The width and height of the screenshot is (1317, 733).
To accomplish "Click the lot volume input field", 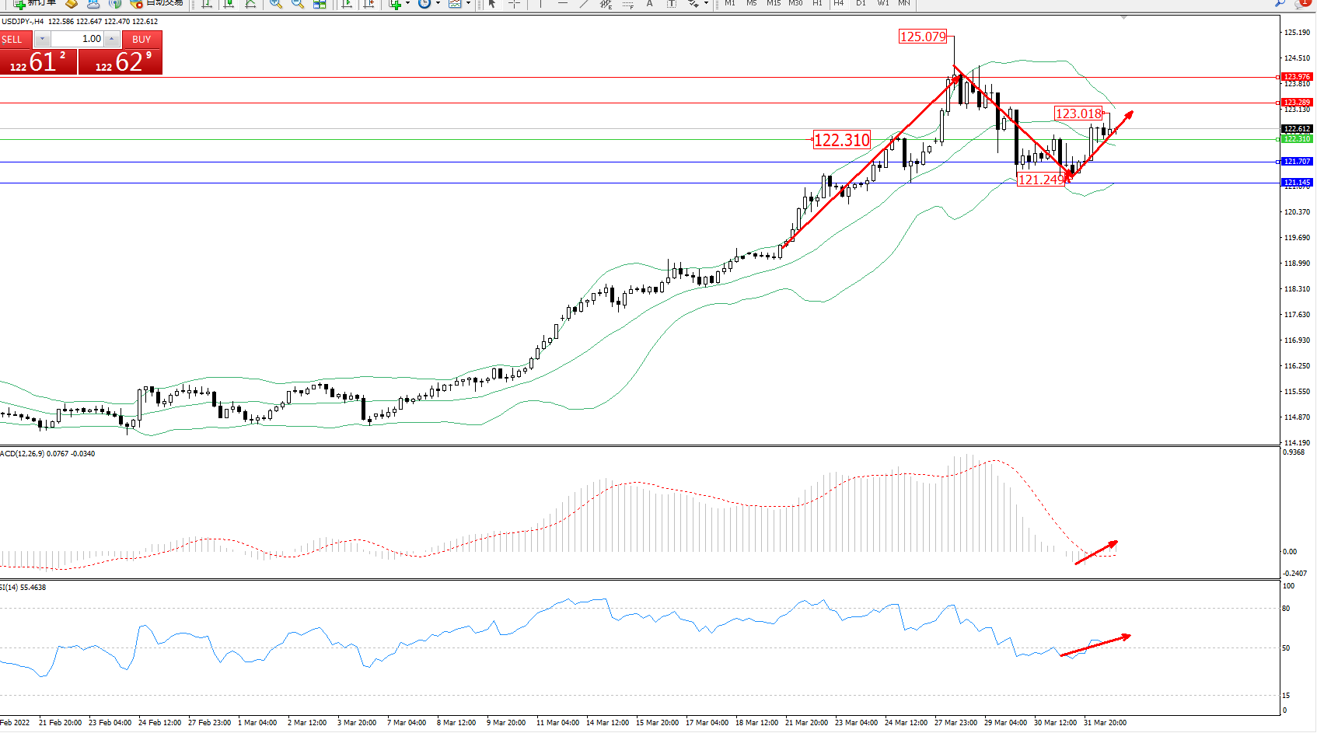I will coord(78,39).
